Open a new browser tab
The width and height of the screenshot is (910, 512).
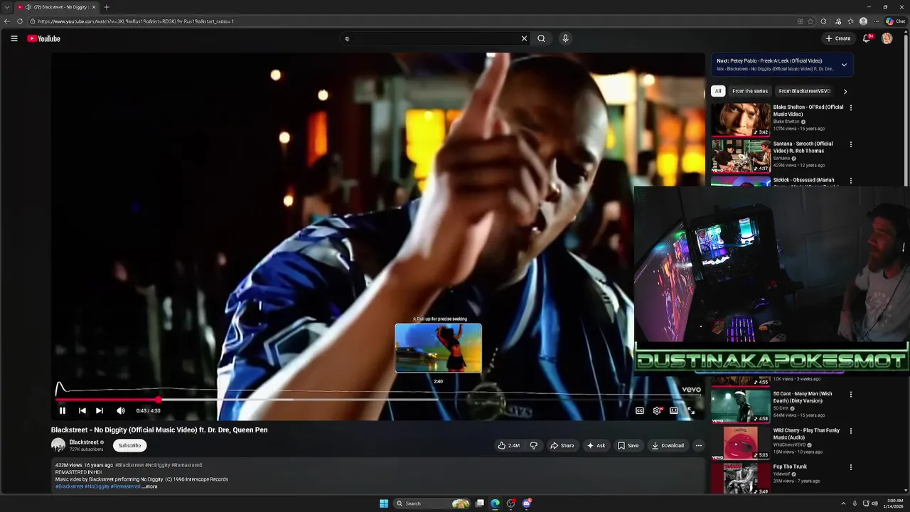106,7
